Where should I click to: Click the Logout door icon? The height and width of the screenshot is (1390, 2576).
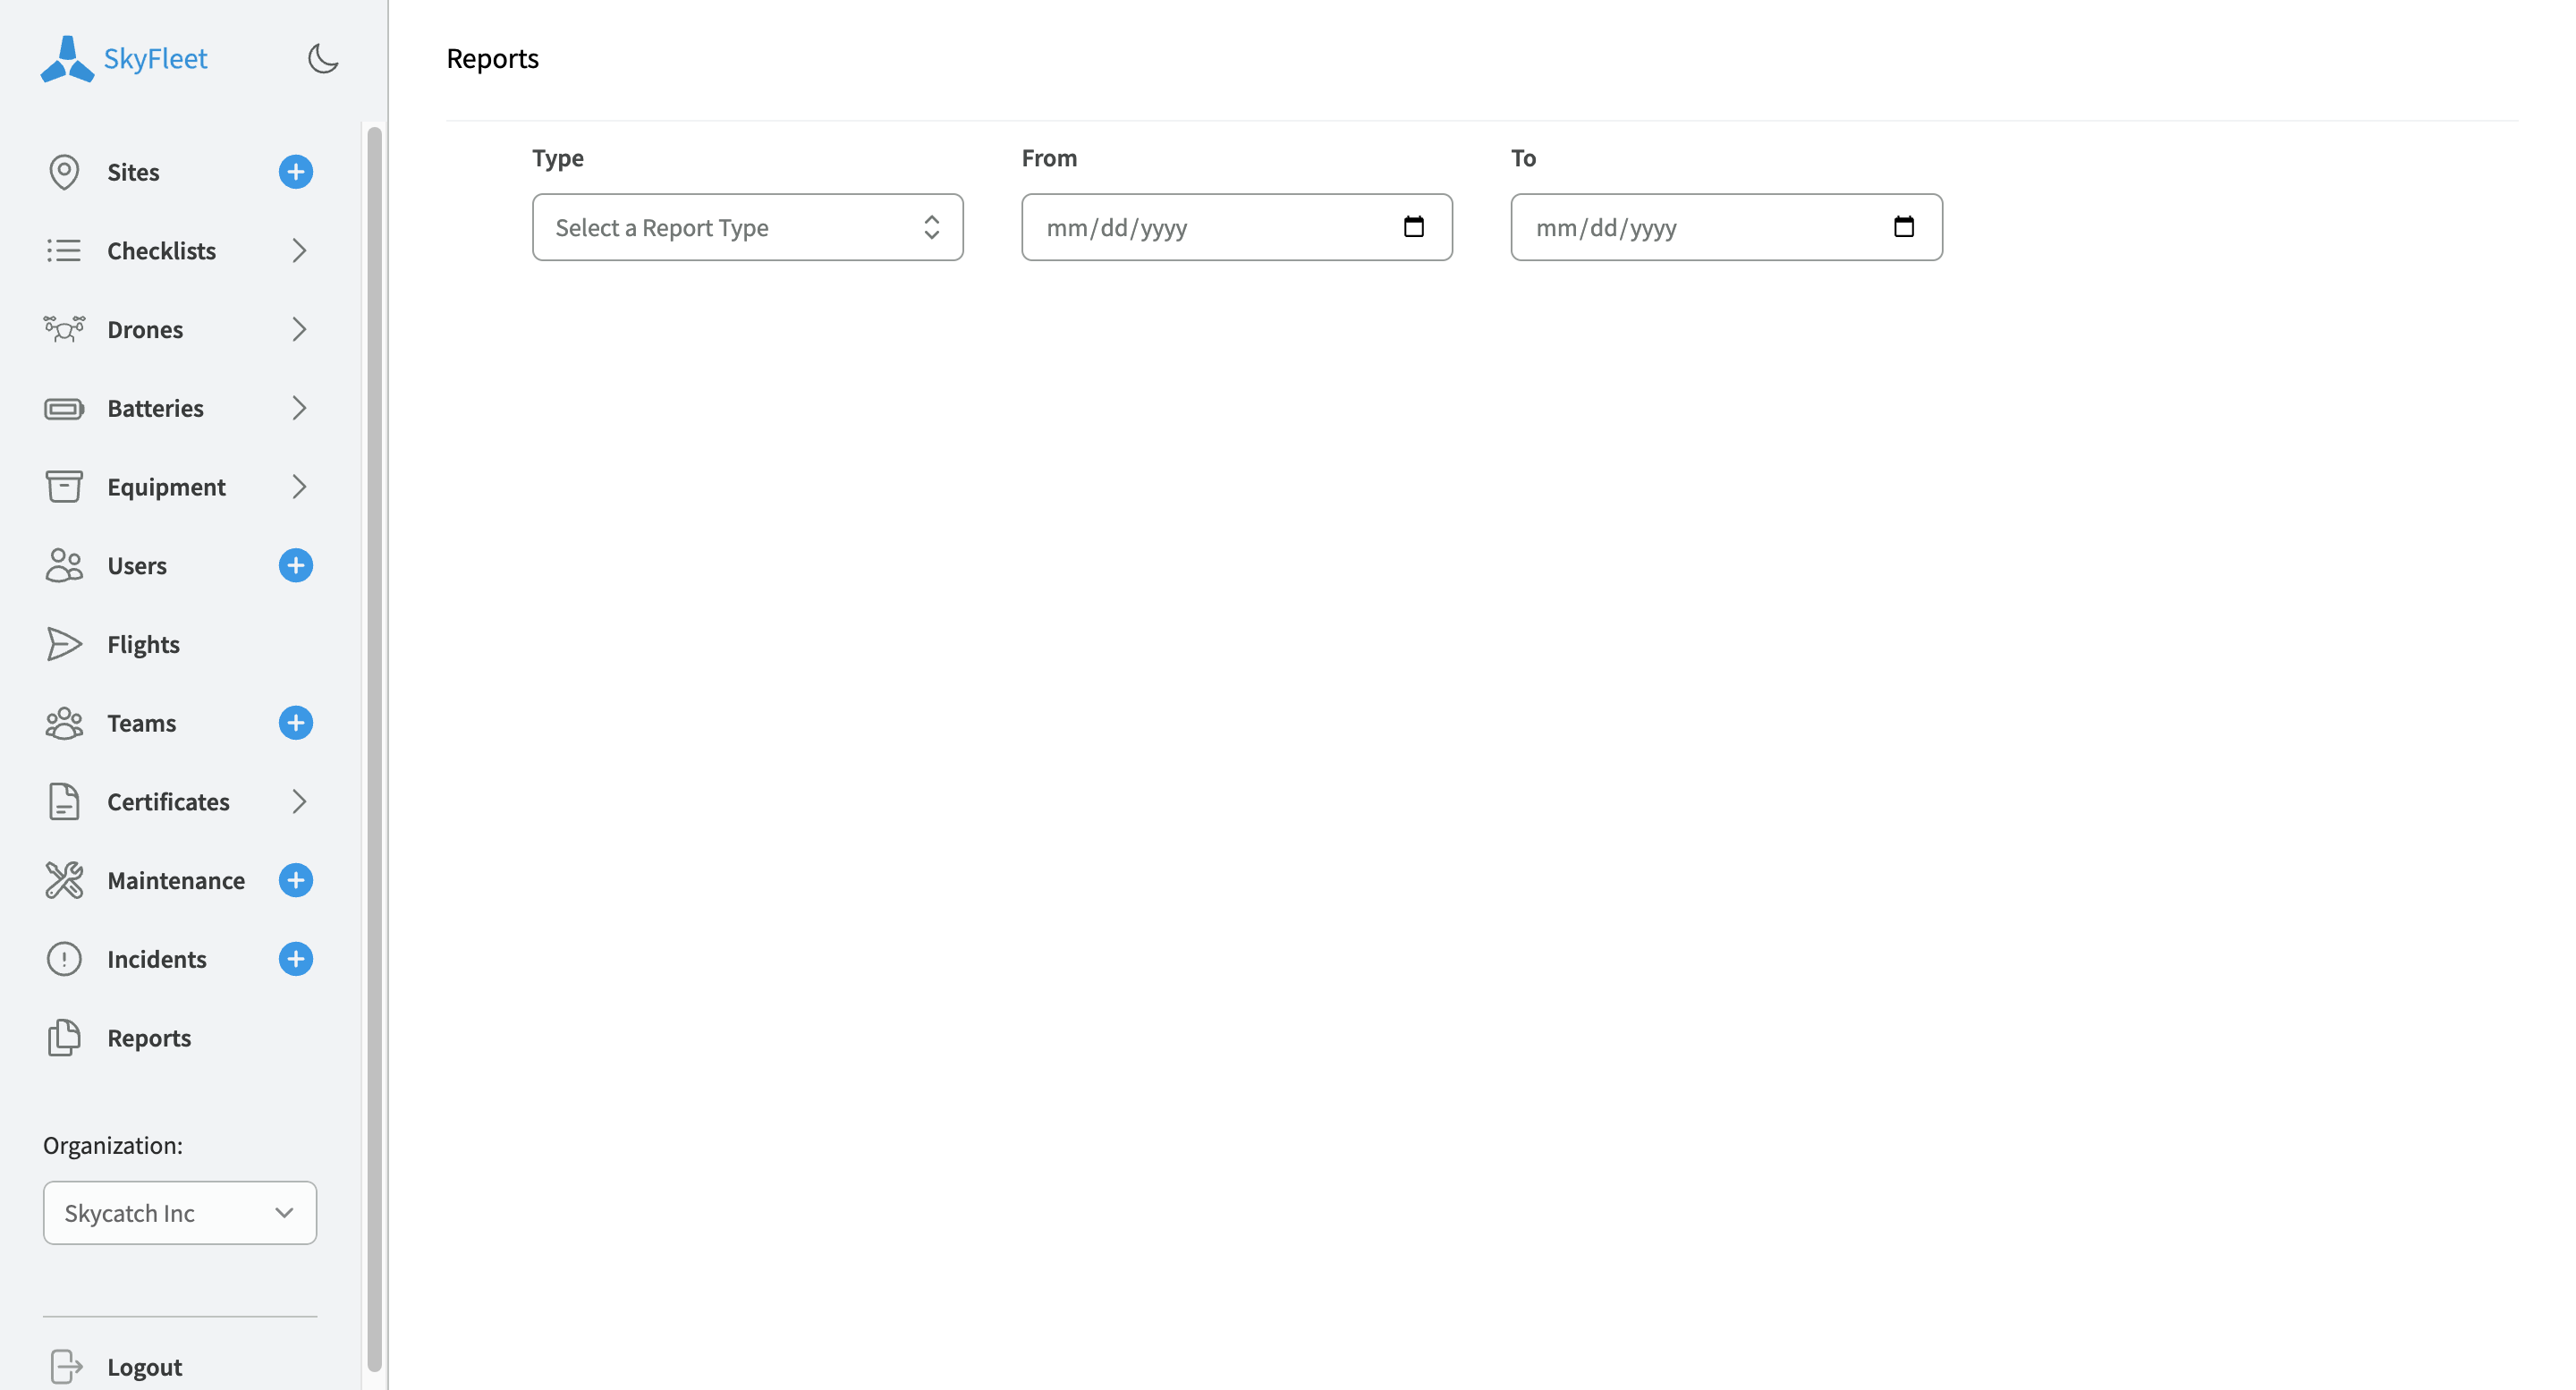tap(66, 1366)
